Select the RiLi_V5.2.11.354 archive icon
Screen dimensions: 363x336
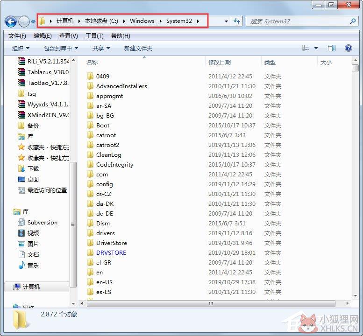[x=21, y=61]
